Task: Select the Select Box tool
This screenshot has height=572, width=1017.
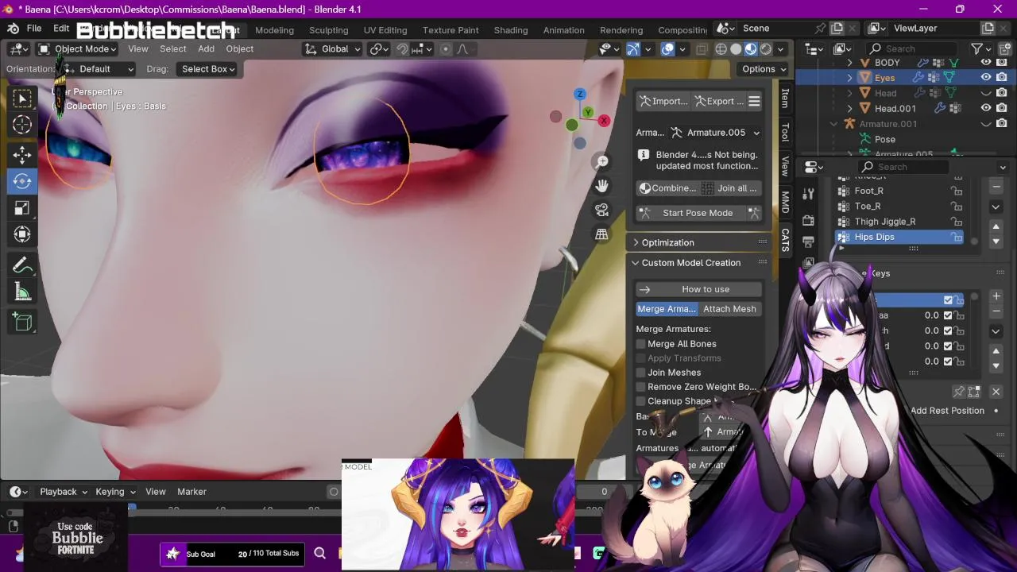Action: [22, 99]
